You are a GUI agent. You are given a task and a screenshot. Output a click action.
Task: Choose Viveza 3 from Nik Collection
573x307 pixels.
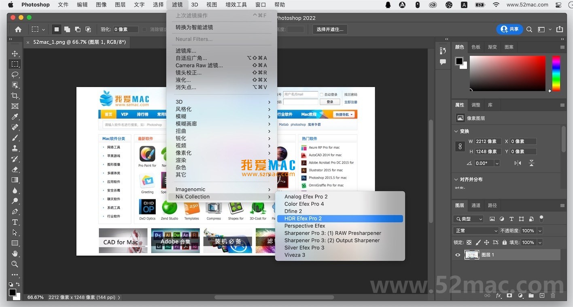(x=340, y=255)
